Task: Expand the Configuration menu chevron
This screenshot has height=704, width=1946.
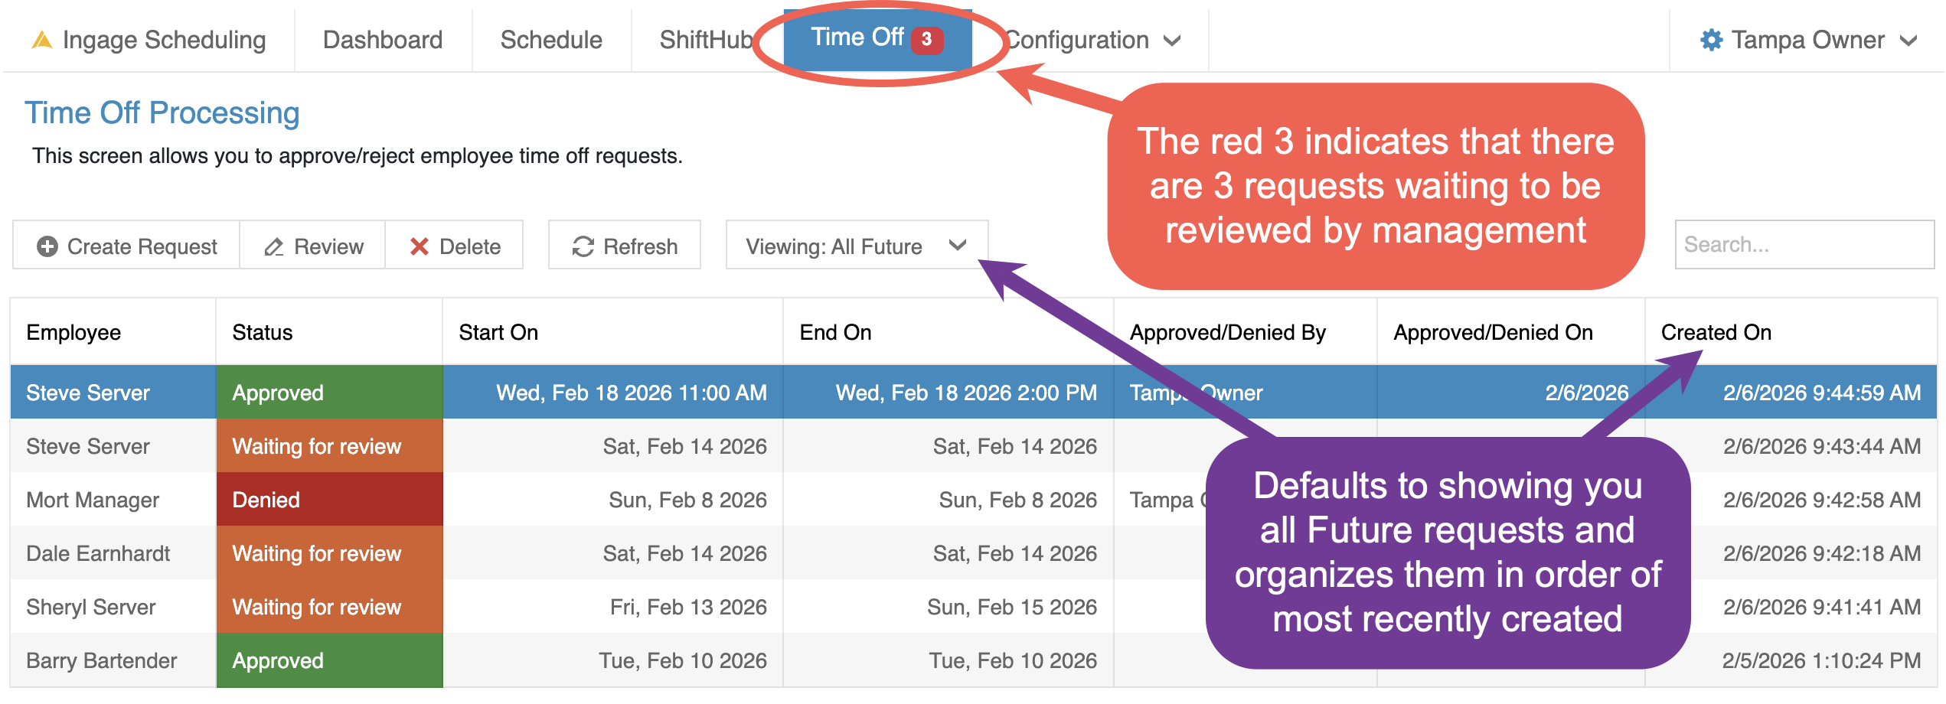Action: [1172, 41]
